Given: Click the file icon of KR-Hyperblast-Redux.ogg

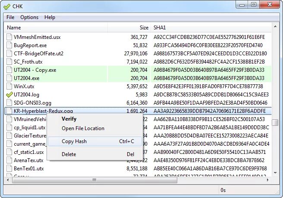Looking at the screenshot, I should (9, 111).
